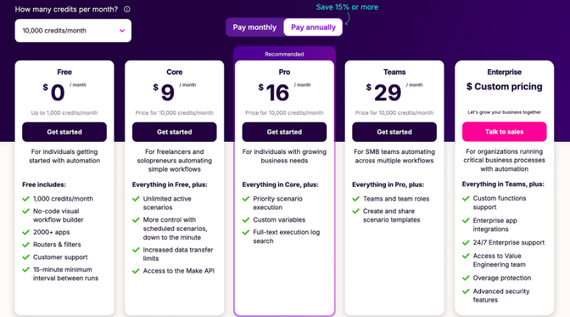Viewport: 570px width, 317px height.
Task: Click the pink Talk to sales button
Action: [x=504, y=132]
